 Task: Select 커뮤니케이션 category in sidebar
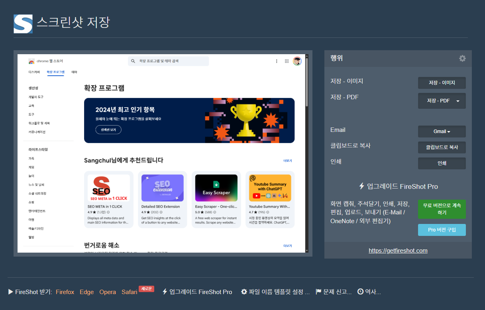37,132
